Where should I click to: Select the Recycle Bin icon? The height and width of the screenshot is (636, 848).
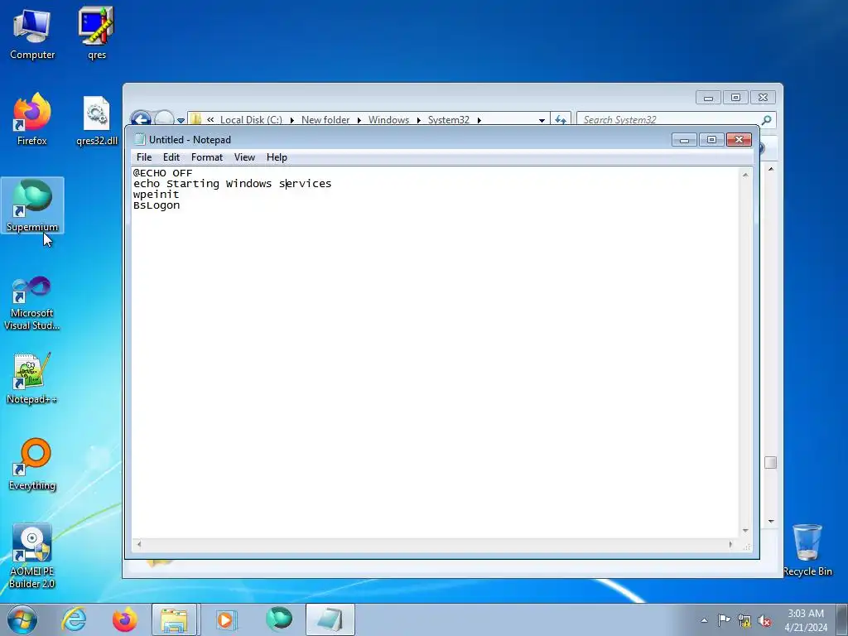point(807,550)
